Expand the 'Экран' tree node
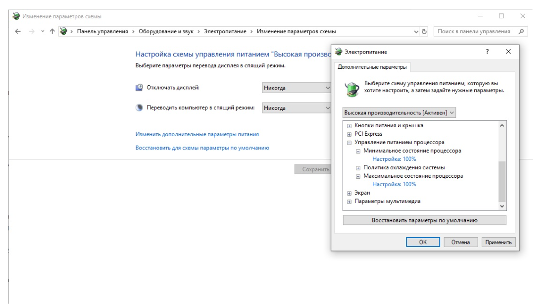The width and height of the screenshot is (546, 306). pyautogui.click(x=349, y=193)
